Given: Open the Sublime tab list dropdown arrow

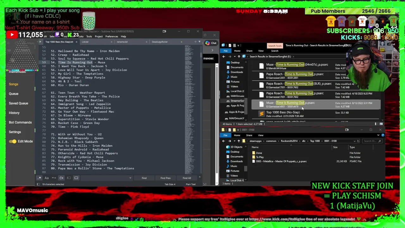Looking at the screenshot, I should pyautogui.click(x=199, y=41).
